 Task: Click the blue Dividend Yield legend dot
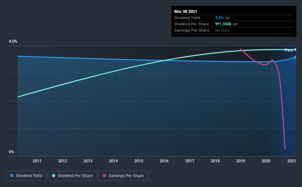tap(12, 176)
